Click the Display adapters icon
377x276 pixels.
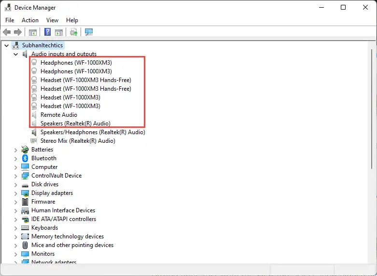click(x=25, y=193)
